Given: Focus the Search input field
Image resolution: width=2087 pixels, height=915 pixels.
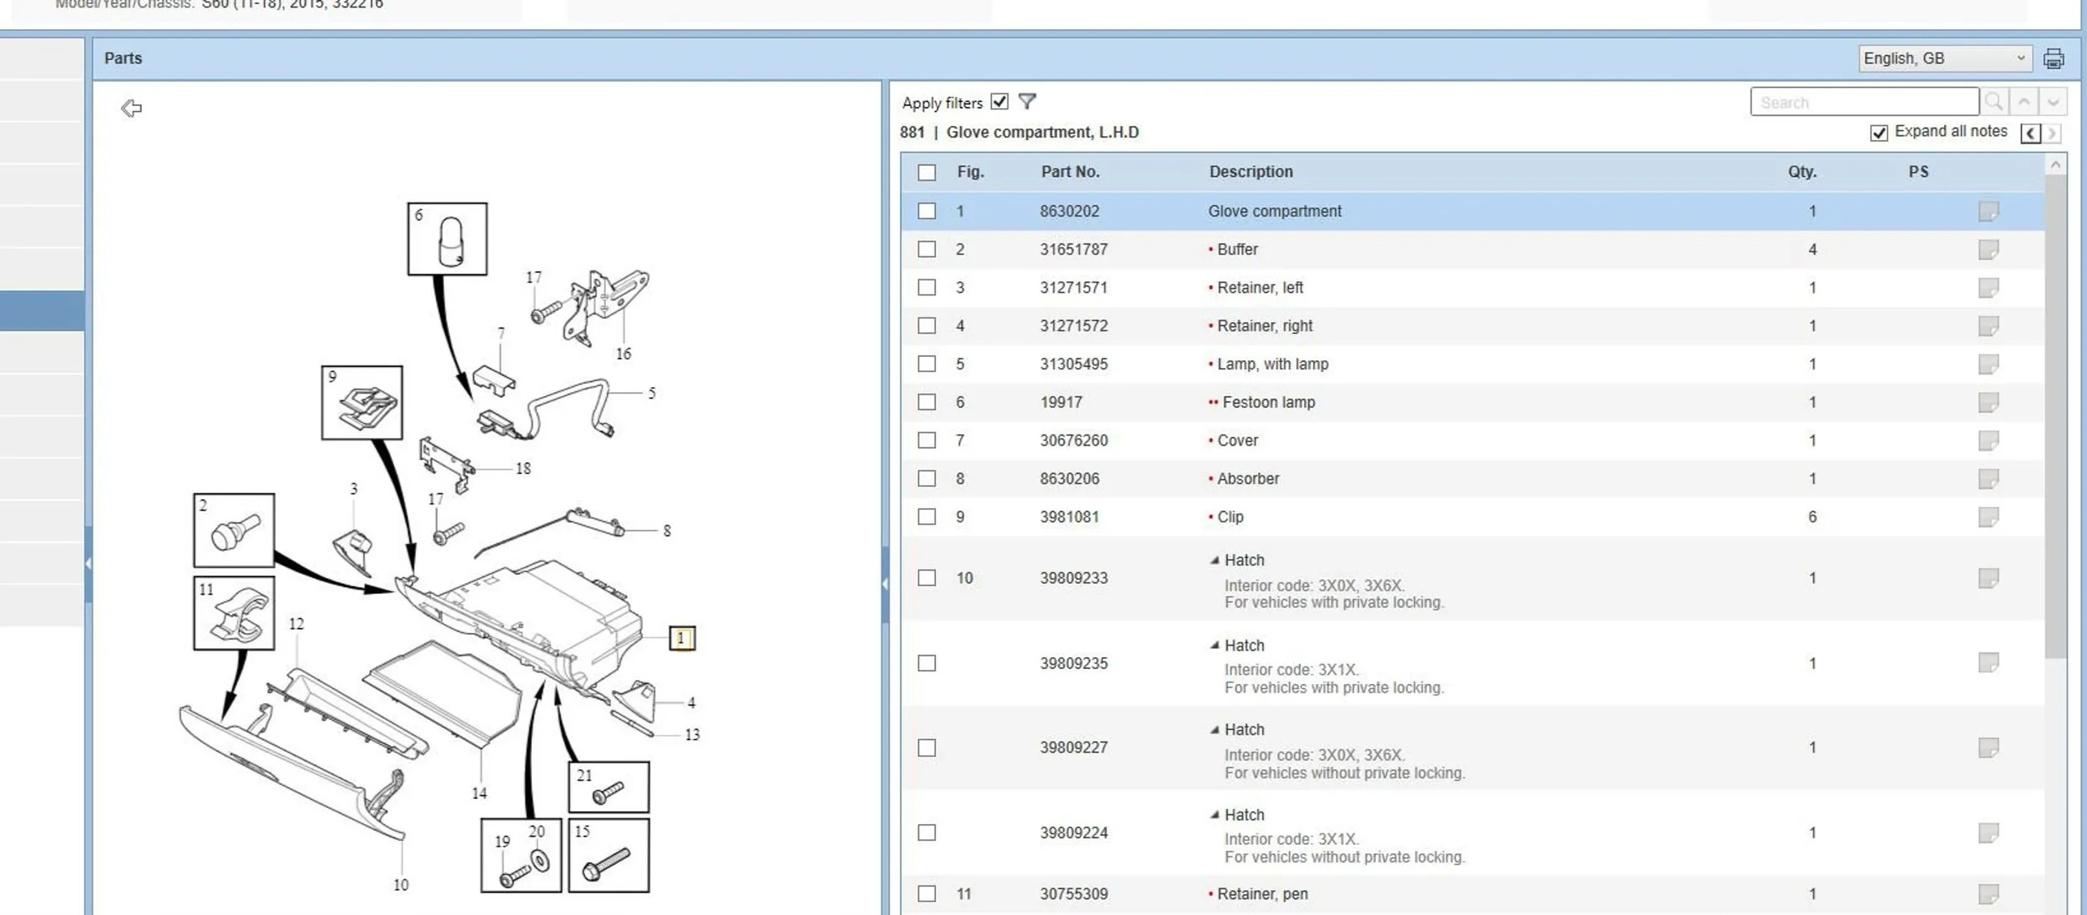Looking at the screenshot, I should [x=1863, y=102].
